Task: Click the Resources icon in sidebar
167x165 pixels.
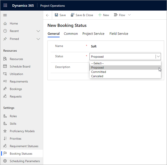Action: coord(5,59)
